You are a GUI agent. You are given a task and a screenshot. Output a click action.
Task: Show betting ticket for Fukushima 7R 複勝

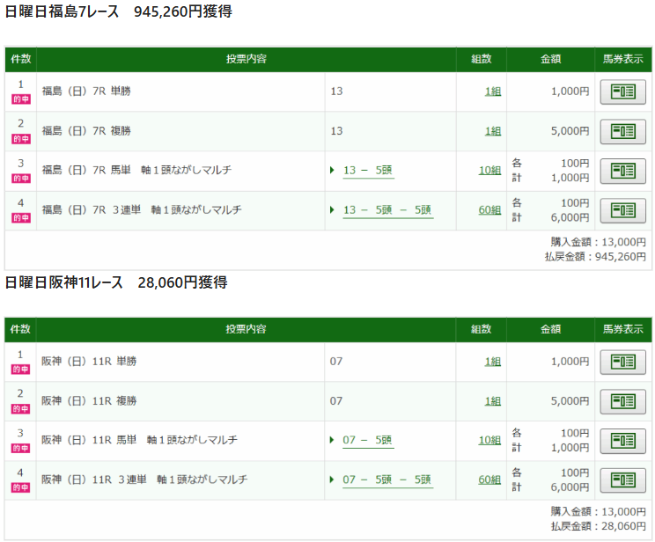[622, 131]
